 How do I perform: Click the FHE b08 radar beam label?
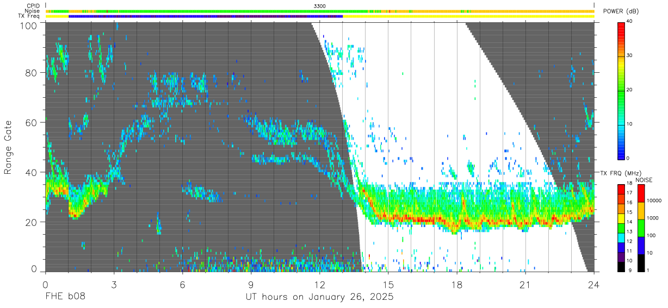65,297
